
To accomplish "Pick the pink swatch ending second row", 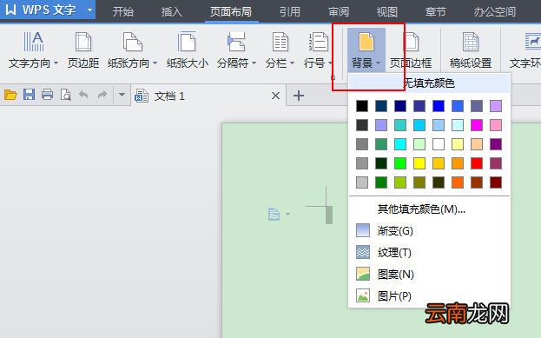I will point(496,125).
